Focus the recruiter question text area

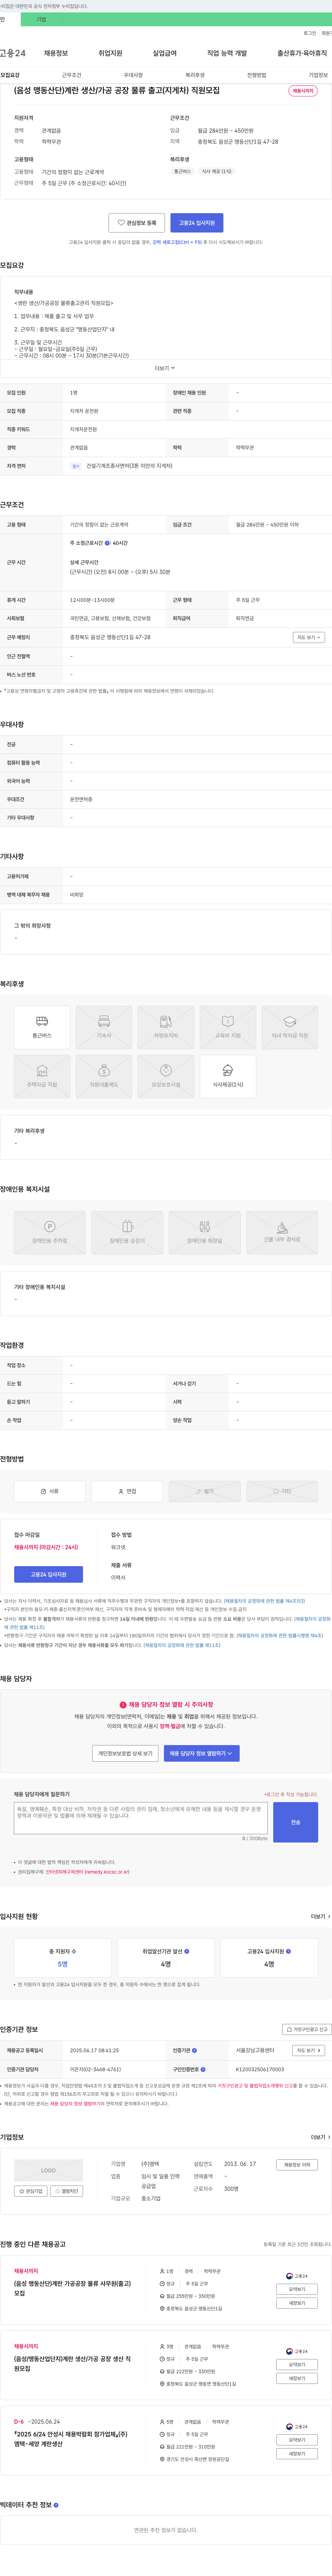click(x=141, y=1818)
